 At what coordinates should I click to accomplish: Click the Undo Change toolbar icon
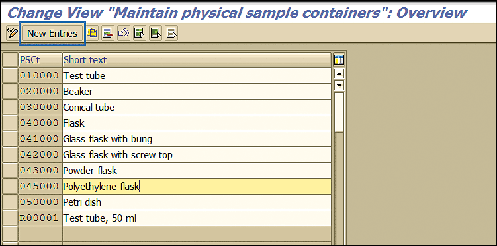coord(124,33)
